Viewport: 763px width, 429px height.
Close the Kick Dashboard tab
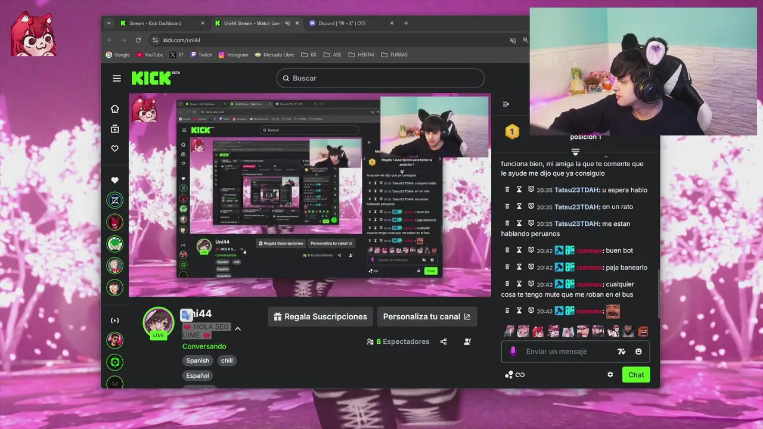203,23
